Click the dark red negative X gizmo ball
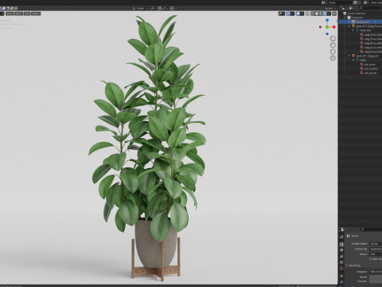Screen dimensions: 382x287 (320, 27)
